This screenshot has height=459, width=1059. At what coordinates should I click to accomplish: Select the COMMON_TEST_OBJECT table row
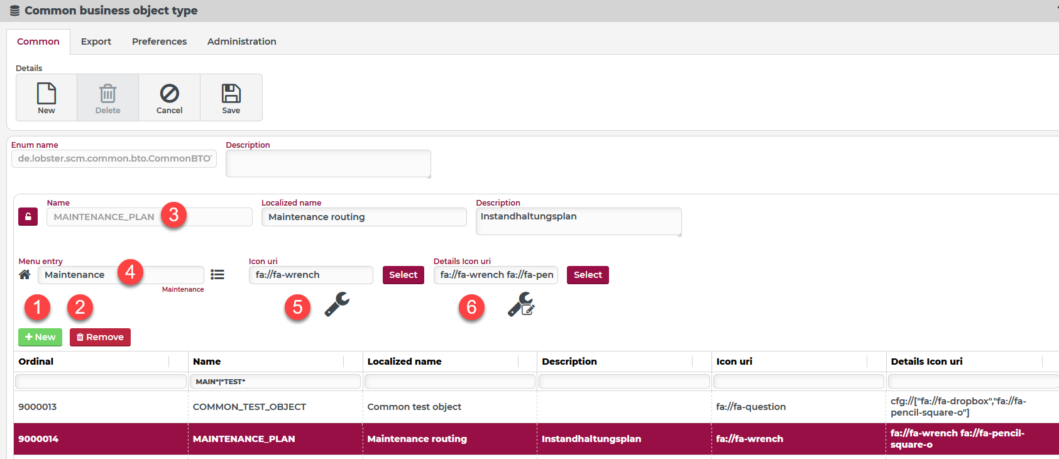[x=250, y=407]
